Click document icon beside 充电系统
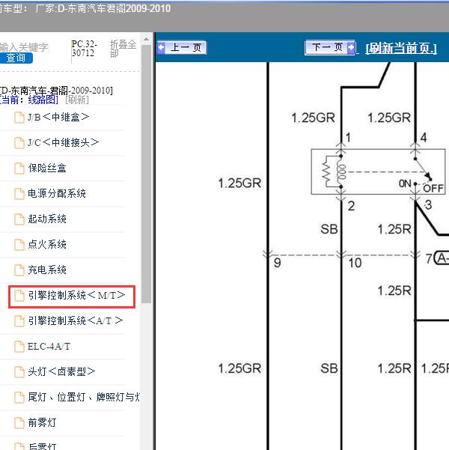Viewport: 449px width, 450px height. click(19, 270)
